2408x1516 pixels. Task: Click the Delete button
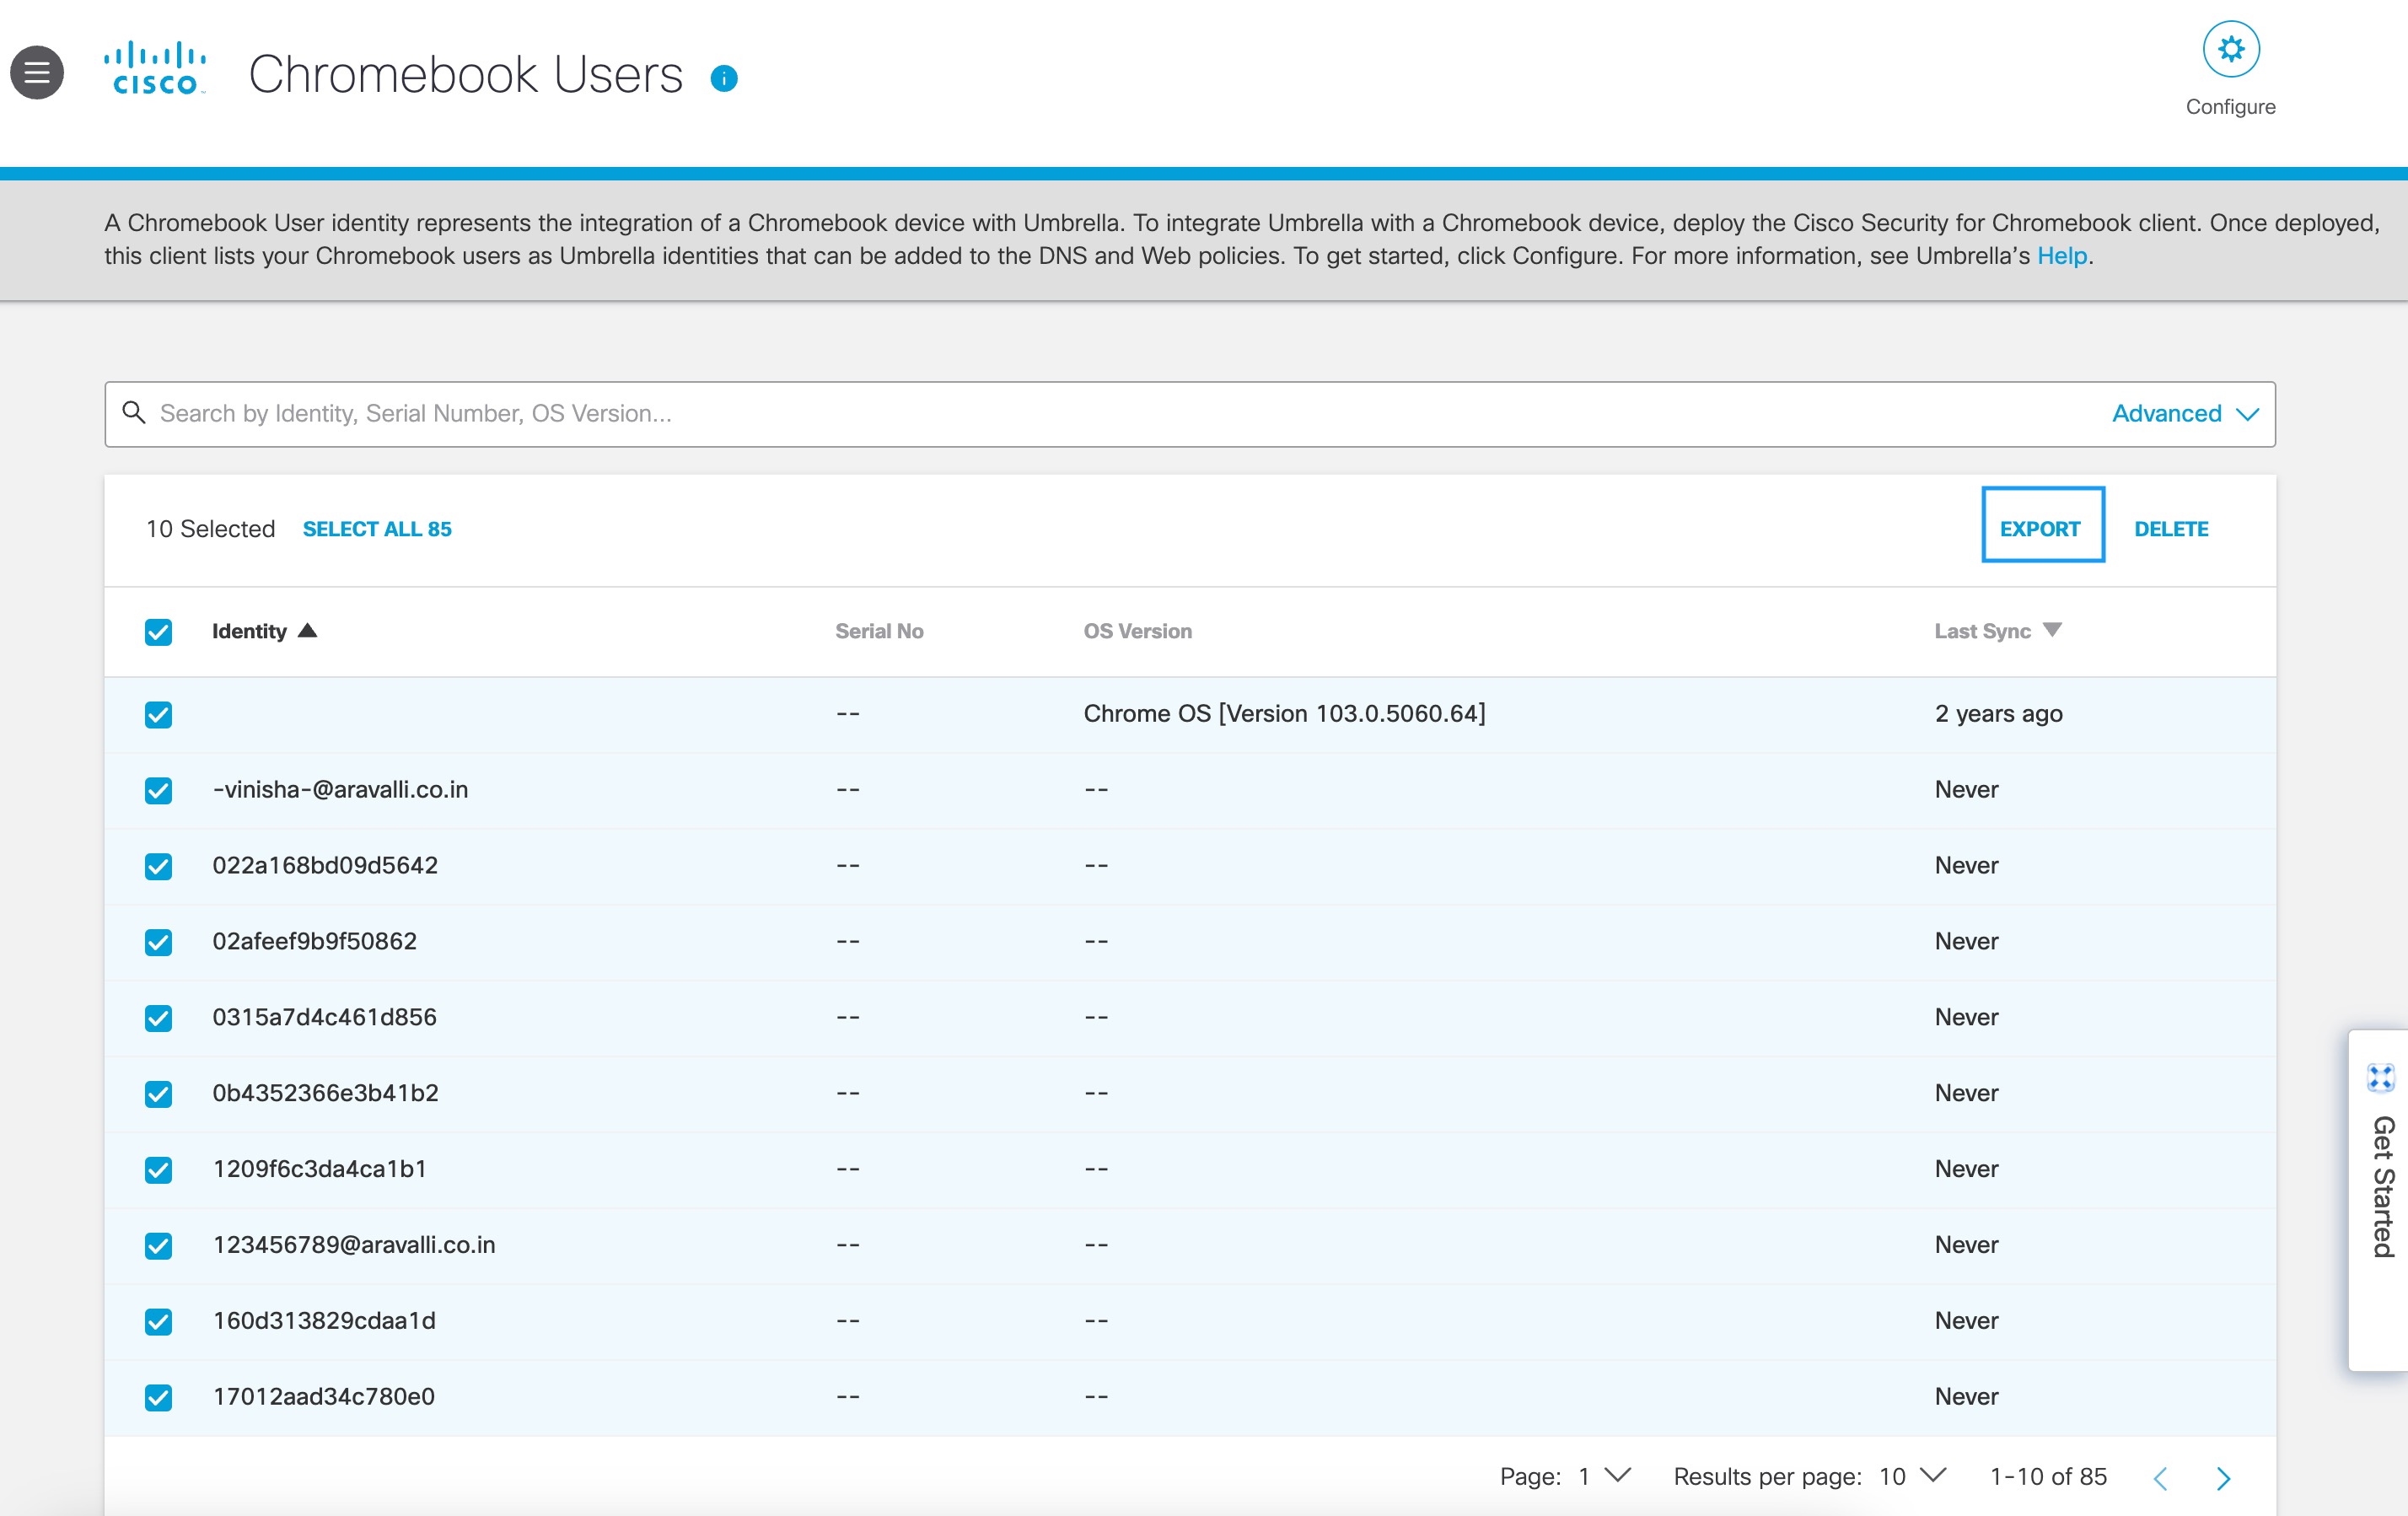(x=2171, y=529)
